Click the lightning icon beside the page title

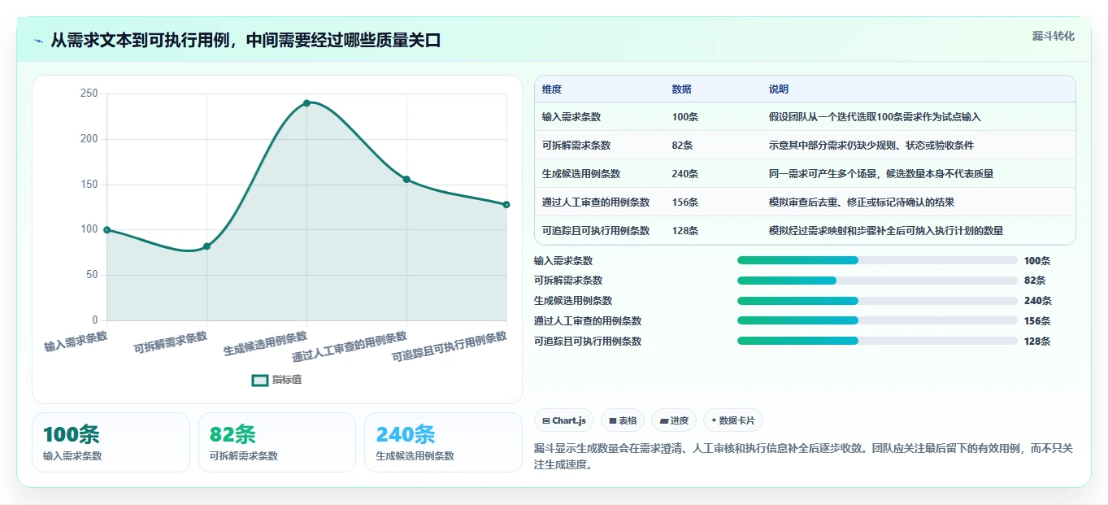[39, 41]
